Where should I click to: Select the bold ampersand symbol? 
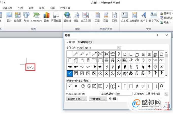coord(131,73)
